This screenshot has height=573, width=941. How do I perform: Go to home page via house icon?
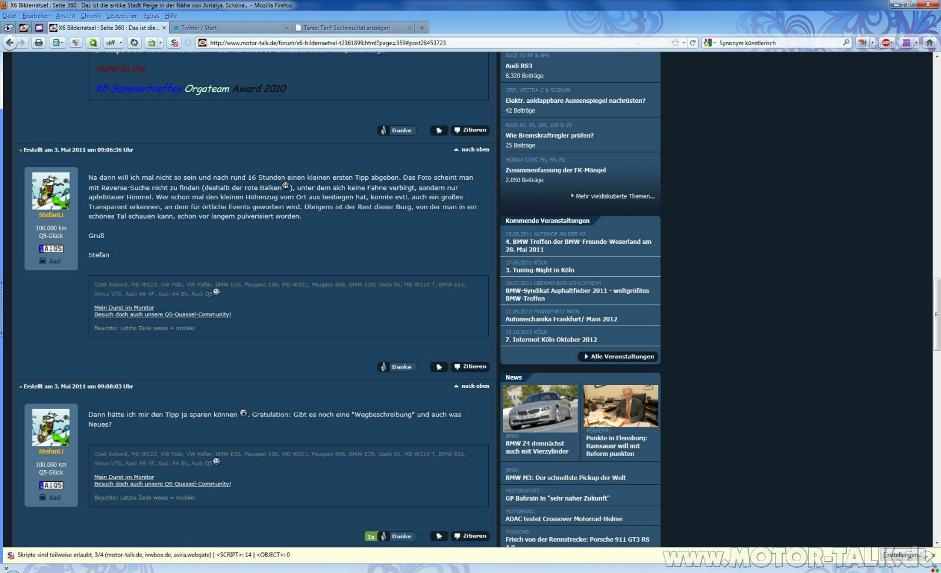929,43
